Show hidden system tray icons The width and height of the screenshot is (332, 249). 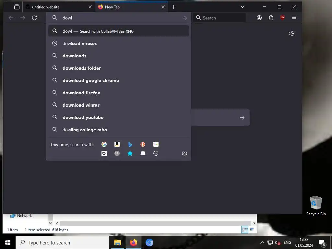click(x=262, y=243)
